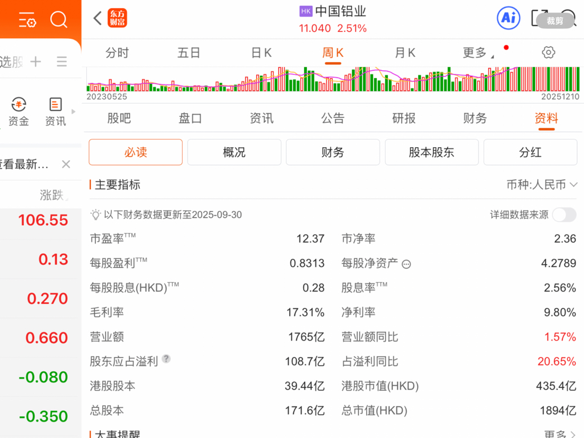The height and width of the screenshot is (438, 584).
Task: Open the 公告 tab
Action: [332, 119]
